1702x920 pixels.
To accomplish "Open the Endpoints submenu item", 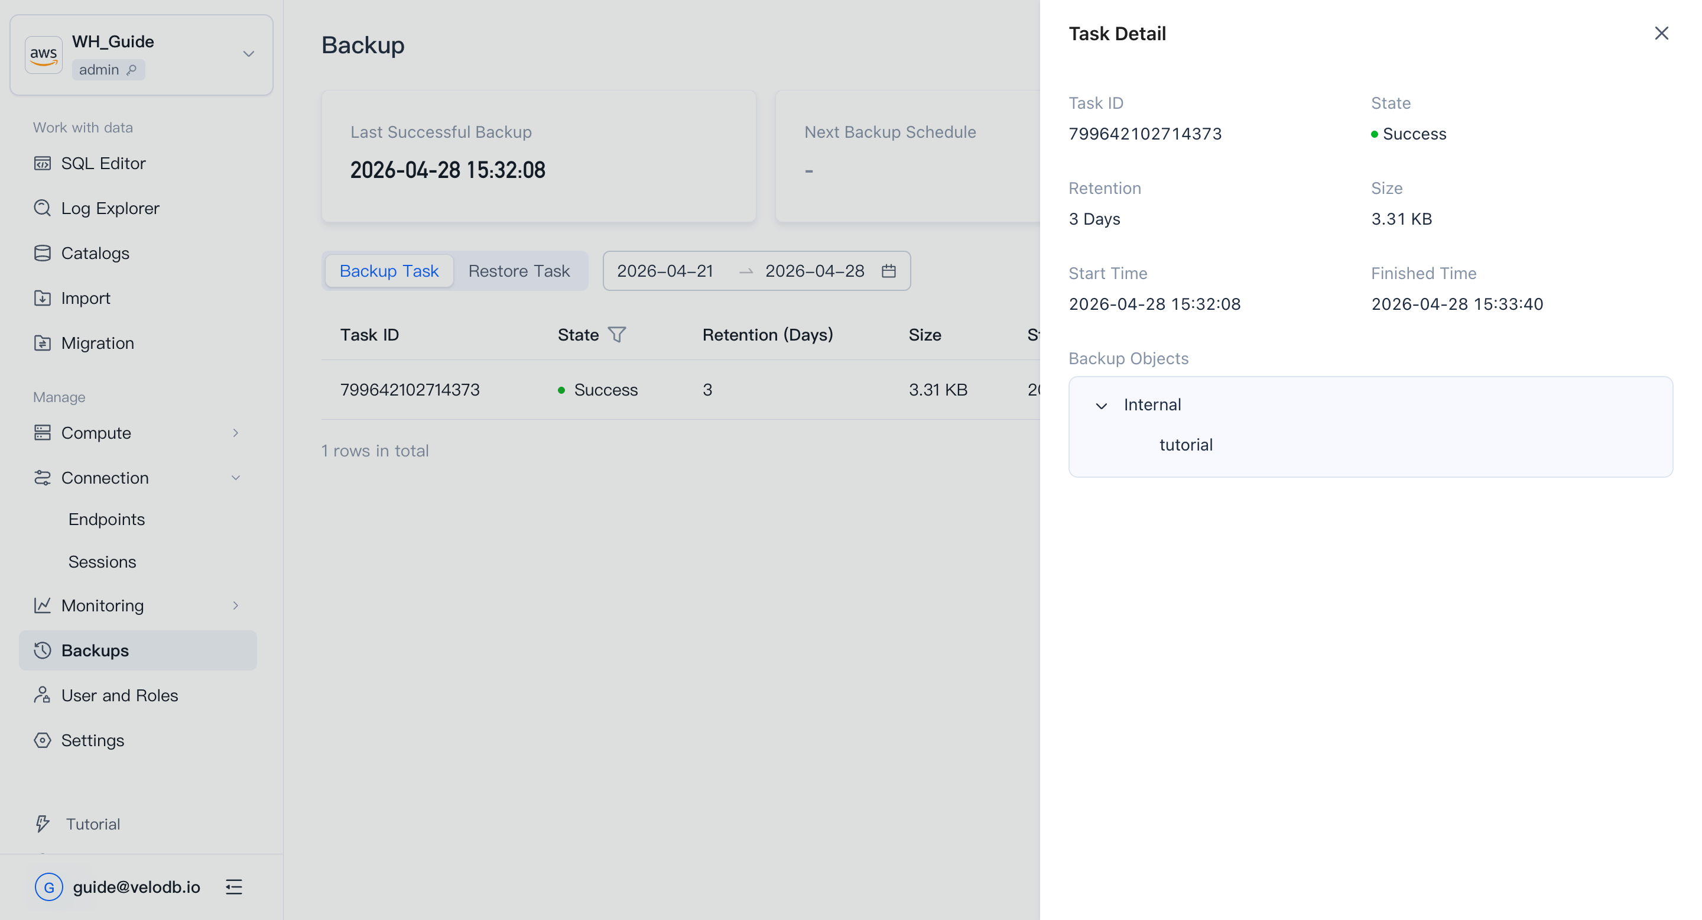I will (x=106, y=520).
